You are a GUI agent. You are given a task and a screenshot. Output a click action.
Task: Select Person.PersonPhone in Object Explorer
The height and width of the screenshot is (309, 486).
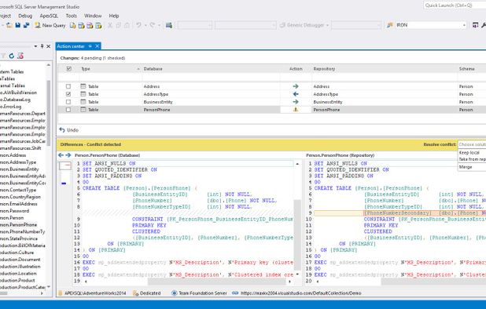19,224
